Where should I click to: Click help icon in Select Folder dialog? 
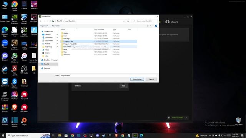tap(156, 26)
